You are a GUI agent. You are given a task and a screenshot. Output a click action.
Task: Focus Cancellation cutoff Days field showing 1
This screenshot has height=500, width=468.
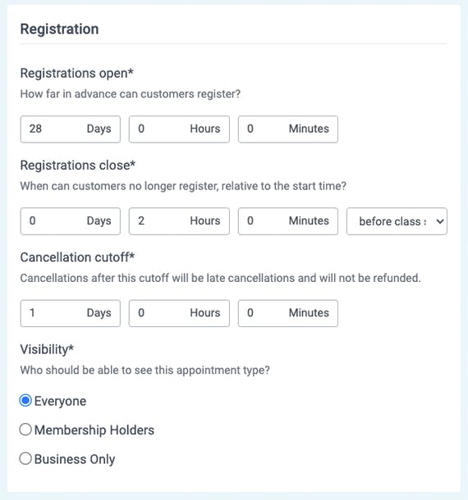(x=71, y=313)
